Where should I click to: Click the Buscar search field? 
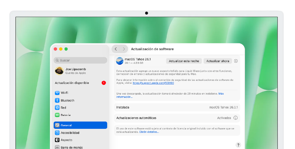(x=80, y=60)
